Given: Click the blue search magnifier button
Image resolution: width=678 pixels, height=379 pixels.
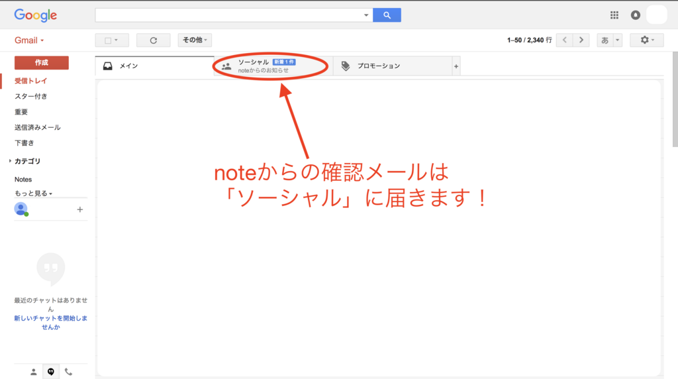Looking at the screenshot, I should pyautogui.click(x=387, y=15).
